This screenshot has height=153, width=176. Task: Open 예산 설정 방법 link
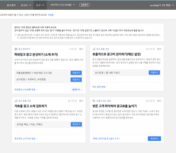tap(99, 87)
